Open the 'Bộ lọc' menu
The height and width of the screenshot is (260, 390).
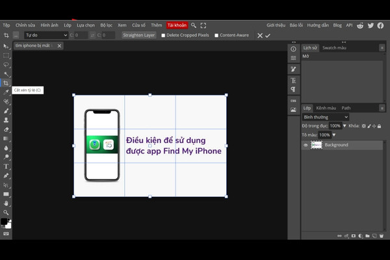coord(106,25)
